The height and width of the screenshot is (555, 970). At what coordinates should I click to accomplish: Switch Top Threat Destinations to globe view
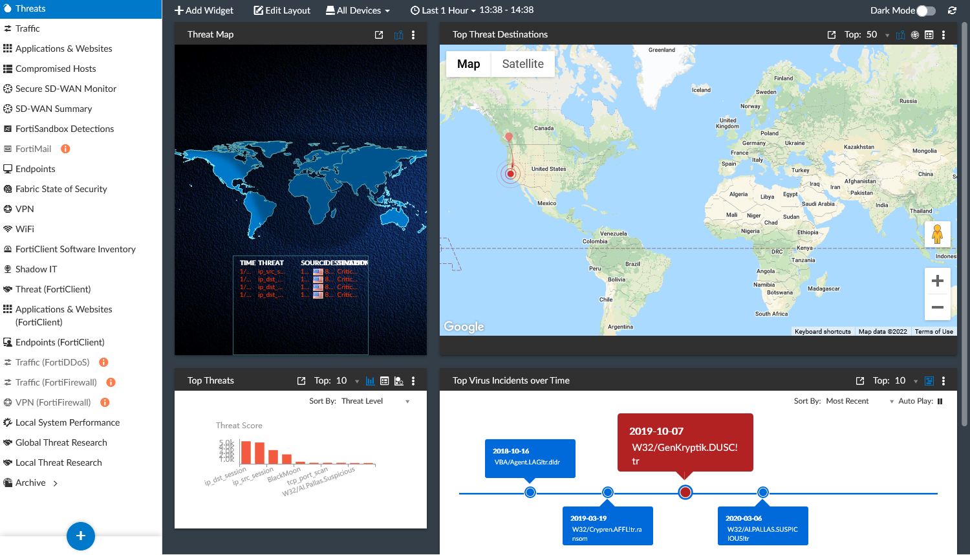coord(915,35)
